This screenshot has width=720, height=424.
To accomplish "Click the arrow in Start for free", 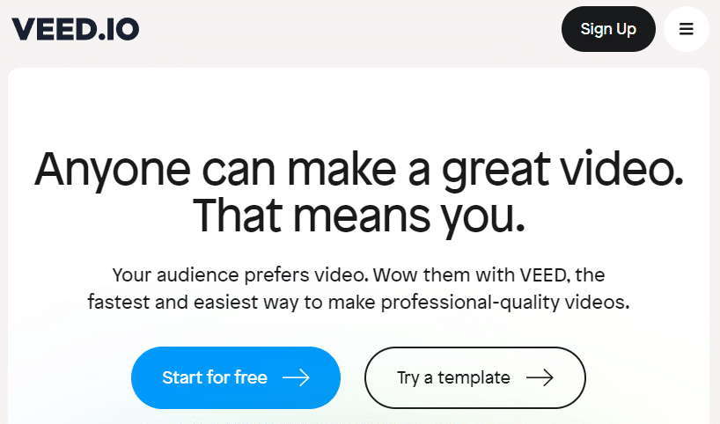I will point(296,377).
